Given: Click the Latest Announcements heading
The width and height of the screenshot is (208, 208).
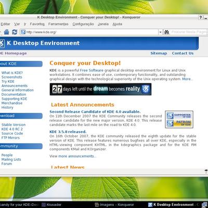Looking at the screenshot, I should [x=83, y=105].
